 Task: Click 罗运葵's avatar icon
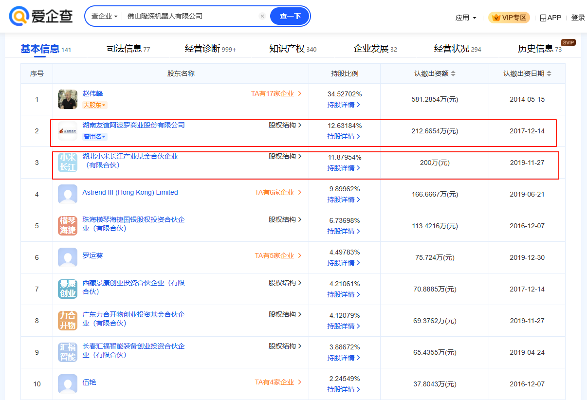[x=68, y=257]
